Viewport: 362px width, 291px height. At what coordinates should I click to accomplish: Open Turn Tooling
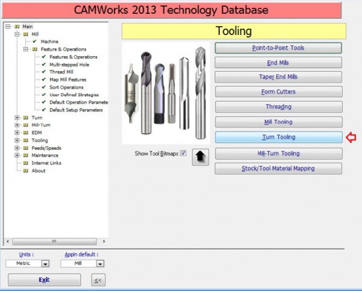tap(279, 137)
